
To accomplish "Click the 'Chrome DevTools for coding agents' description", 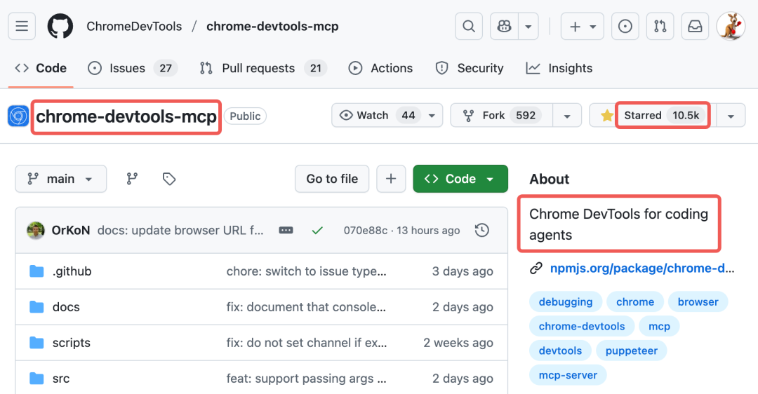I will pyautogui.click(x=619, y=224).
